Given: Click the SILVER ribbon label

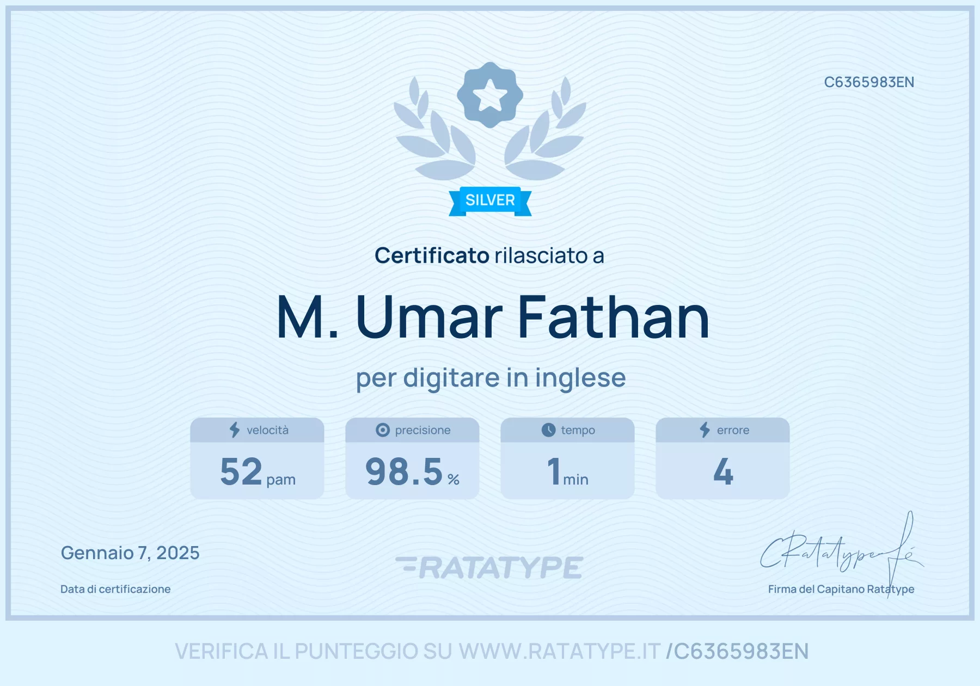Looking at the screenshot, I should pyautogui.click(x=490, y=201).
